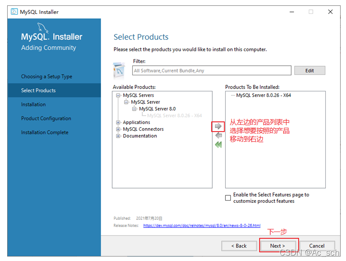346x261 pixels.
Task: Go to Choosing a Setup Type step
Action: coord(47,77)
